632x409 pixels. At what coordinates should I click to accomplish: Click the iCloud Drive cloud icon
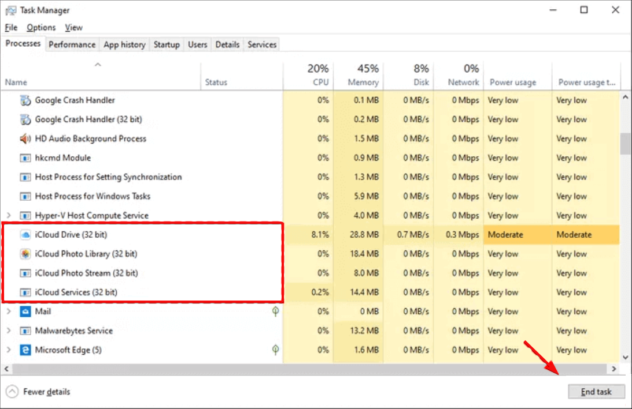pos(25,235)
